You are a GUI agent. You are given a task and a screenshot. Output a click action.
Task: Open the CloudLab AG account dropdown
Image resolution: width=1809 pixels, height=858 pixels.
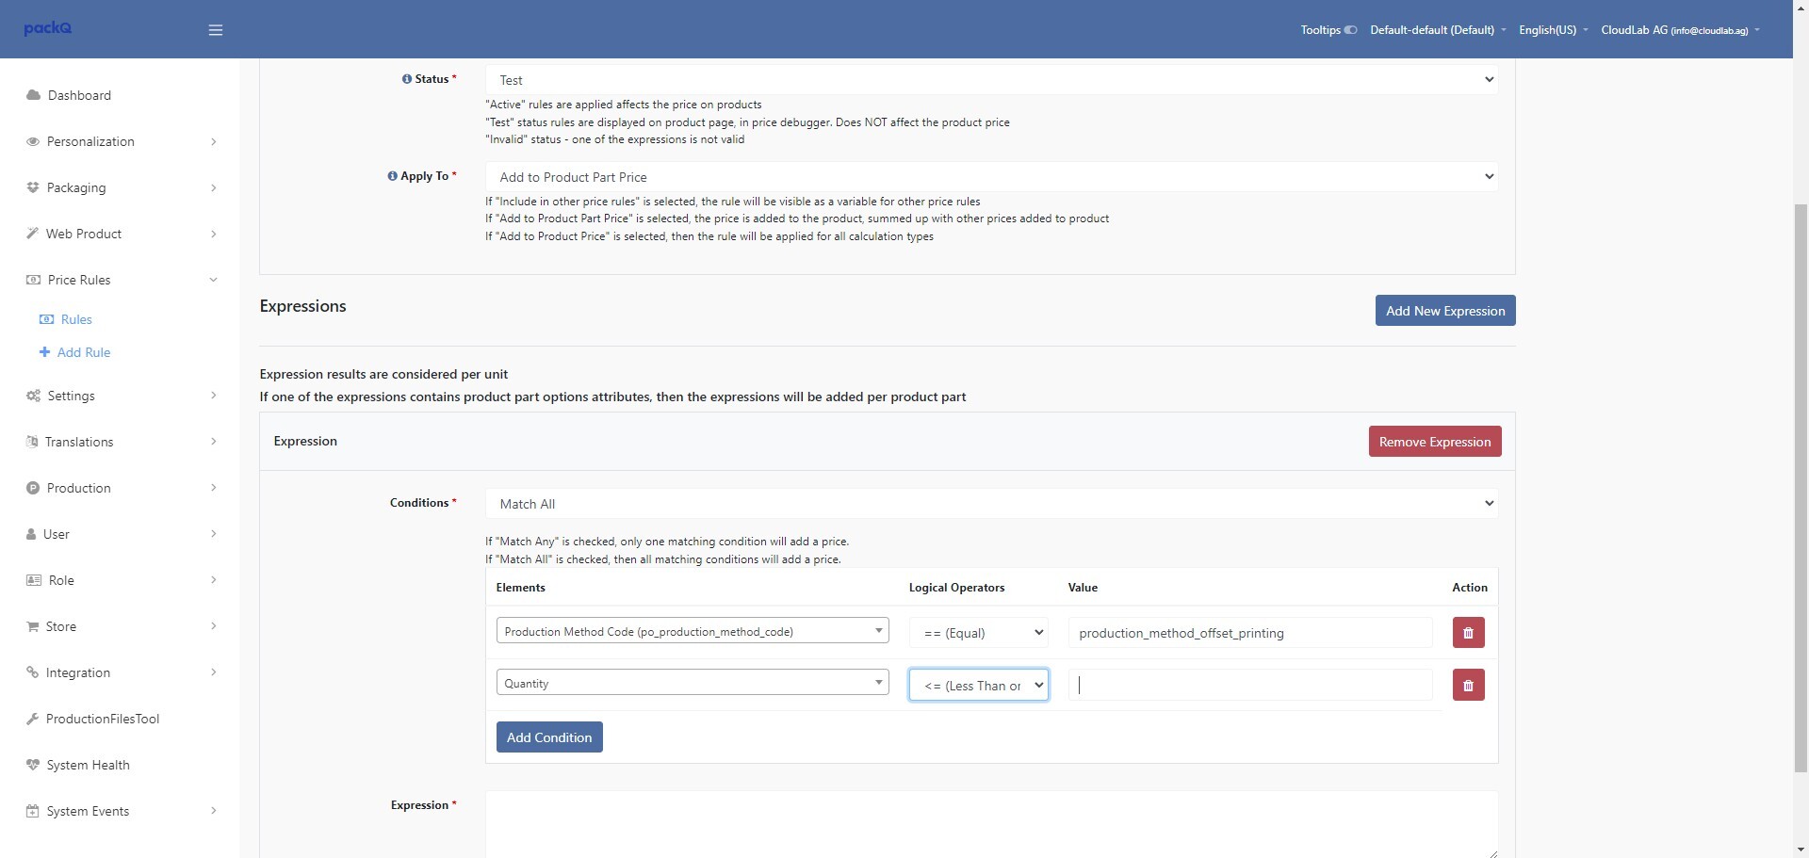click(1680, 30)
